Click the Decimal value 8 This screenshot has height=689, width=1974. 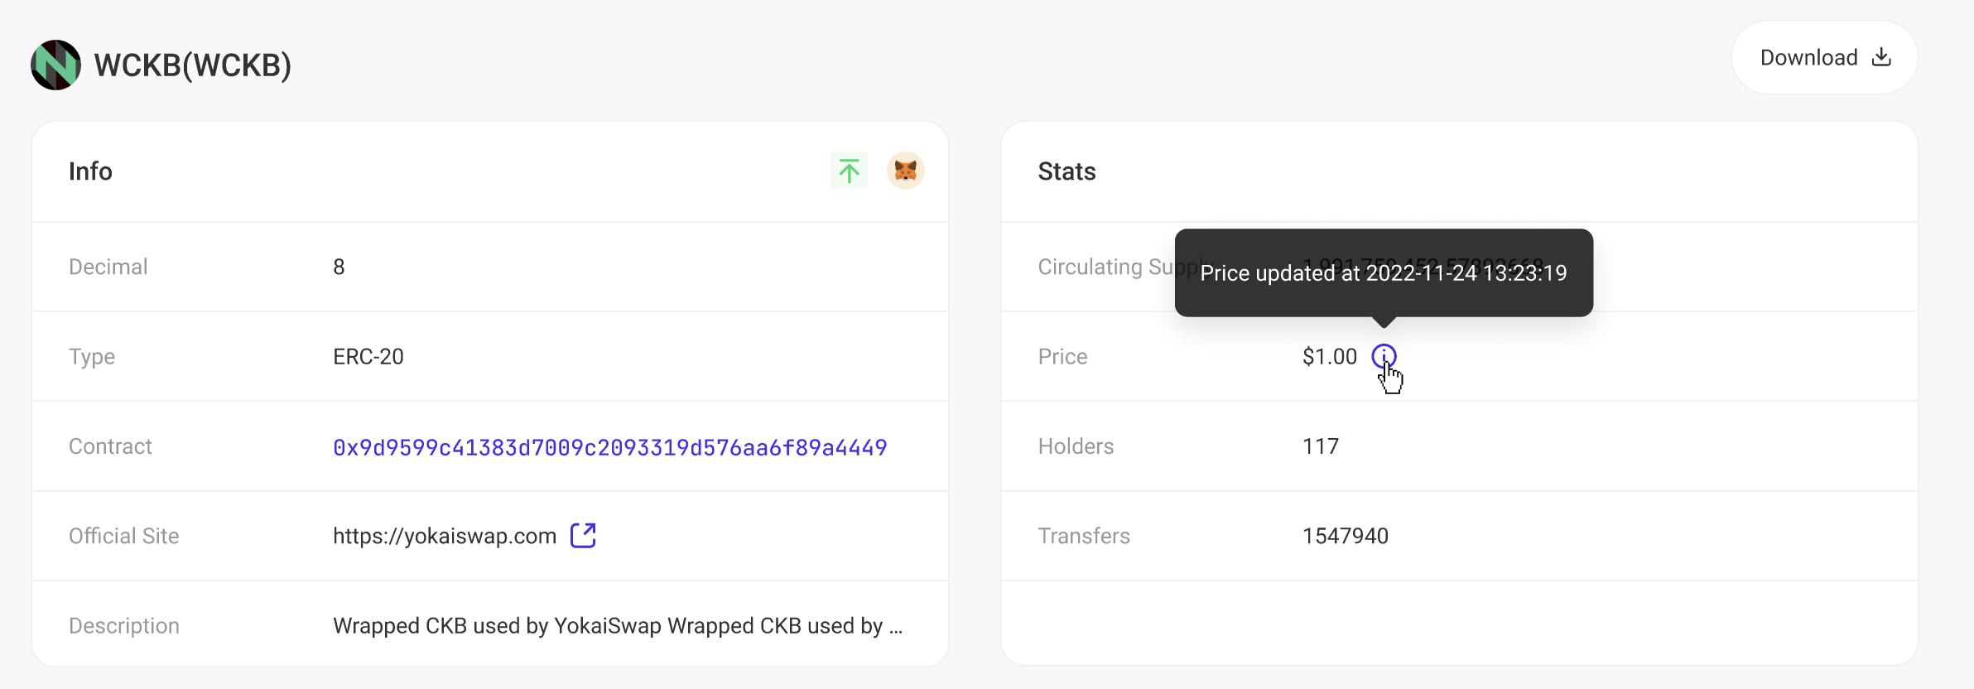point(338,267)
